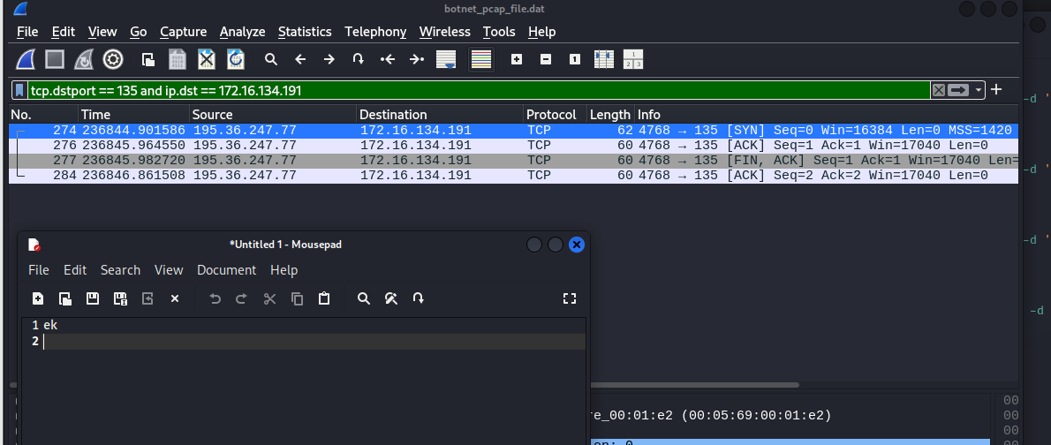Open Wireshark Analyze menu
Screen dimensions: 1051x445
[242, 32]
